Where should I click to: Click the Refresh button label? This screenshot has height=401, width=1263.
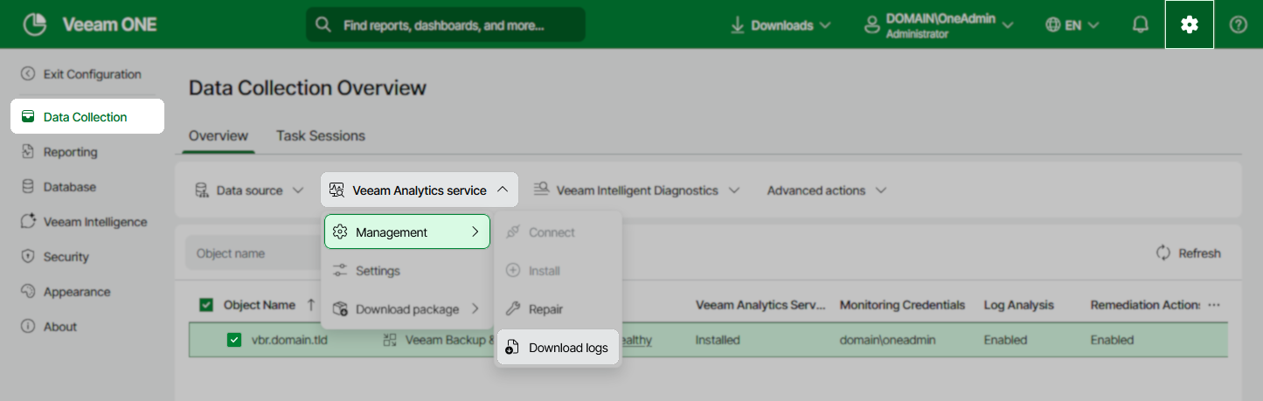(1199, 253)
